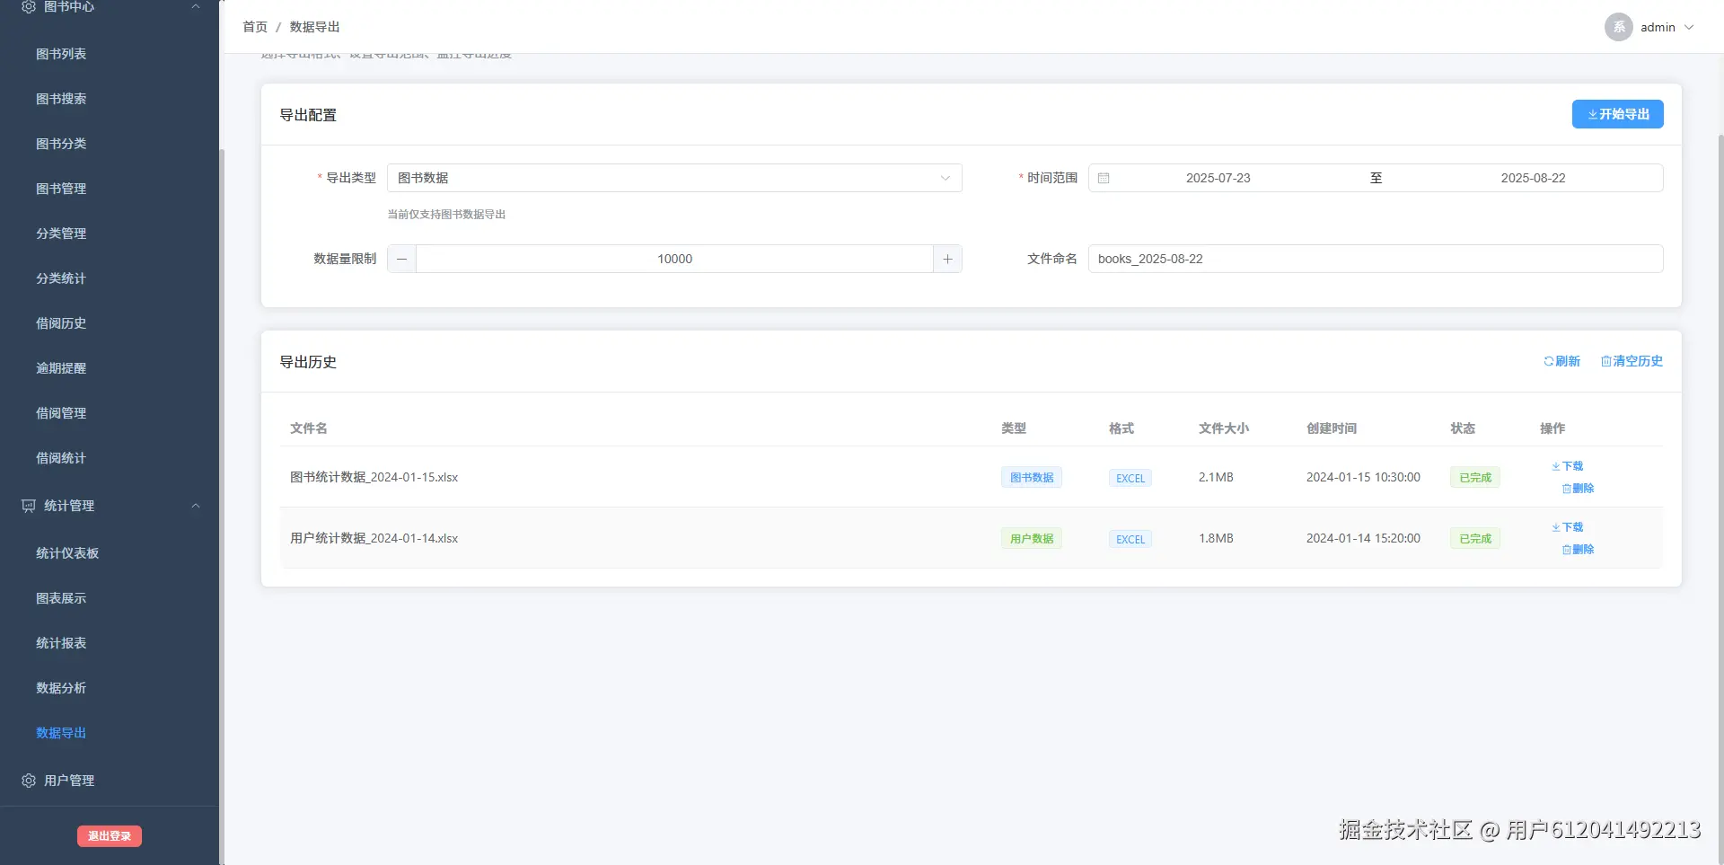Click the 开始导出 button
1724x865 pixels.
tap(1617, 114)
